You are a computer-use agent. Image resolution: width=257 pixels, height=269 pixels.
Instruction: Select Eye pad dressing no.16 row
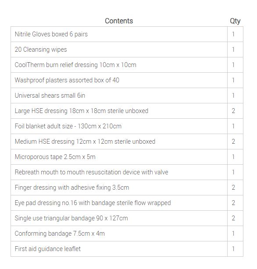127,203
